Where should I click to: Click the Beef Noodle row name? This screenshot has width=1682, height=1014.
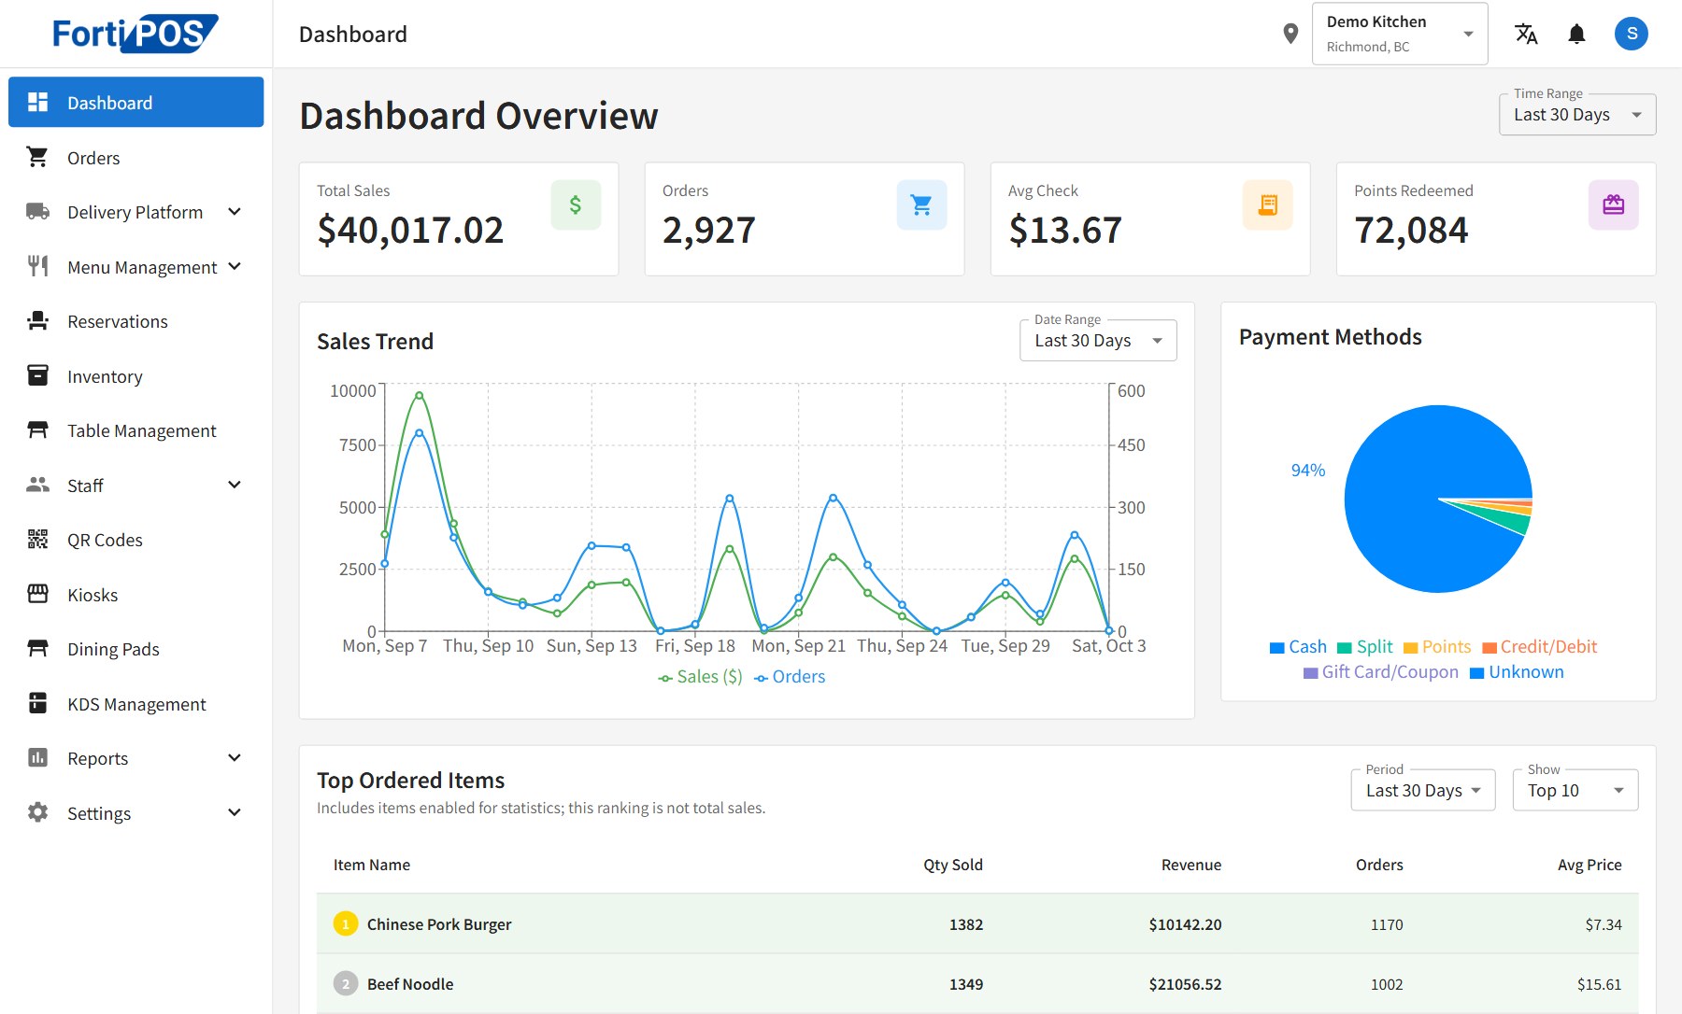click(x=410, y=984)
